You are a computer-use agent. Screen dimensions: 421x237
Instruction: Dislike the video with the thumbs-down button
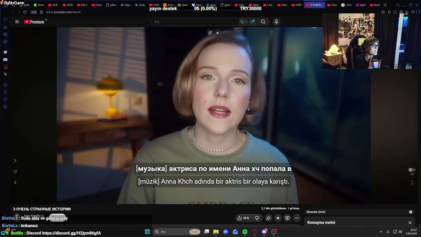[x=257, y=218]
